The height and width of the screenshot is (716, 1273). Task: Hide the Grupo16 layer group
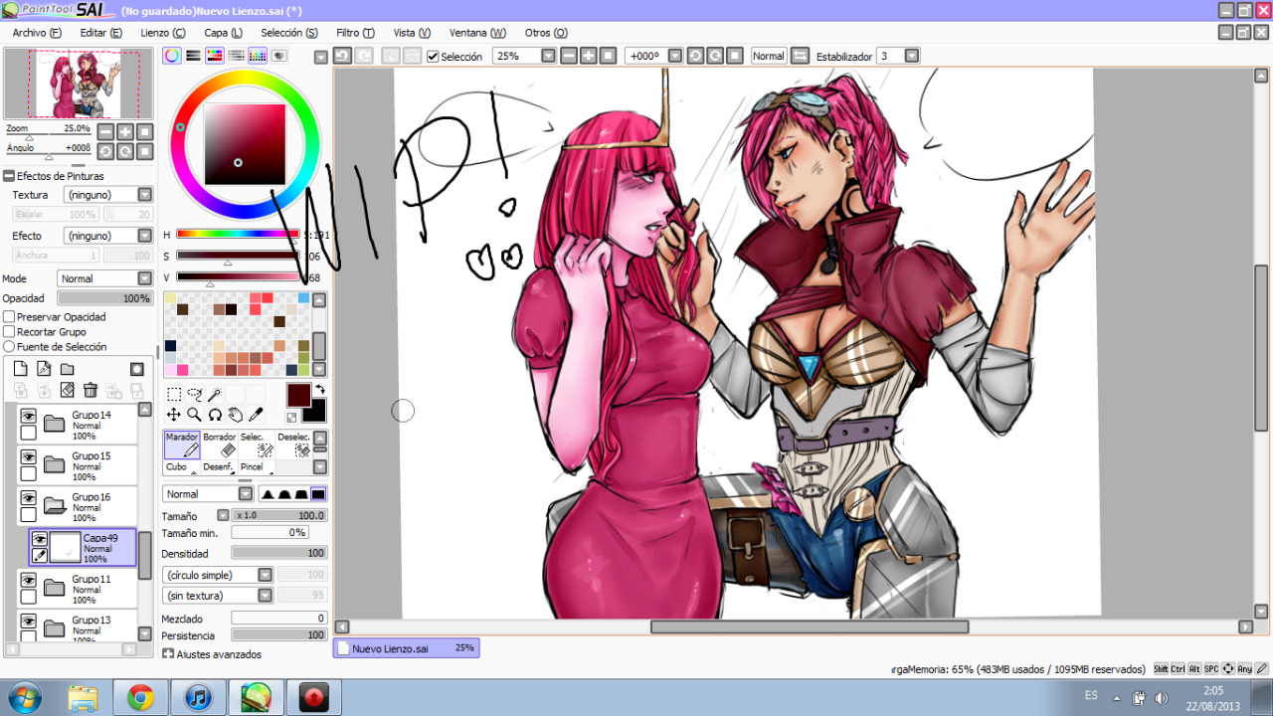point(28,498)
